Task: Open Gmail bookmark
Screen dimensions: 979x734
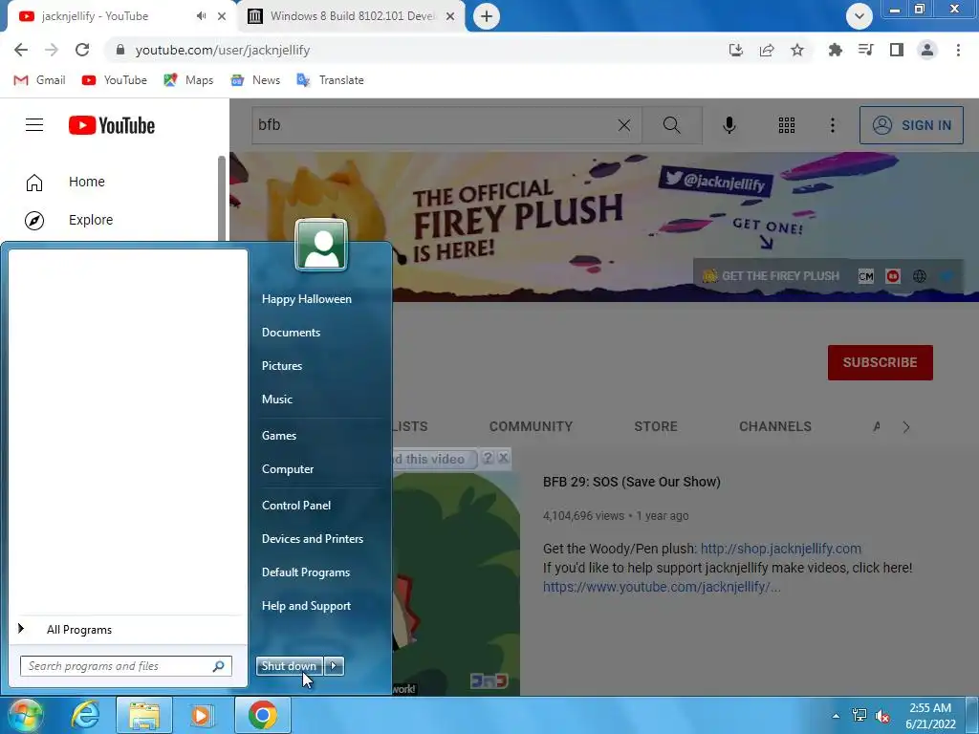Action: click(x=39, y=80)
